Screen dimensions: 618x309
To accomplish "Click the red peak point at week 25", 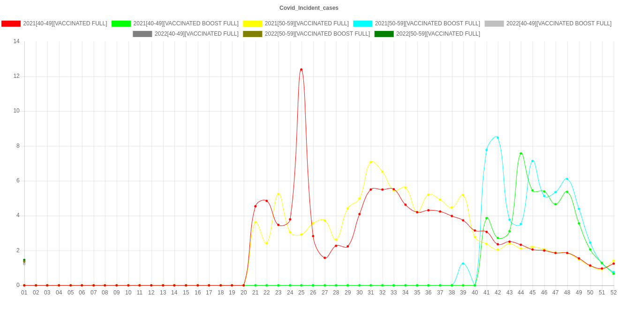I will coord(301,69).
